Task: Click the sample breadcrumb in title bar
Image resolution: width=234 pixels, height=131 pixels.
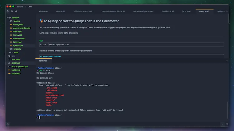Action: click(20, 7)
